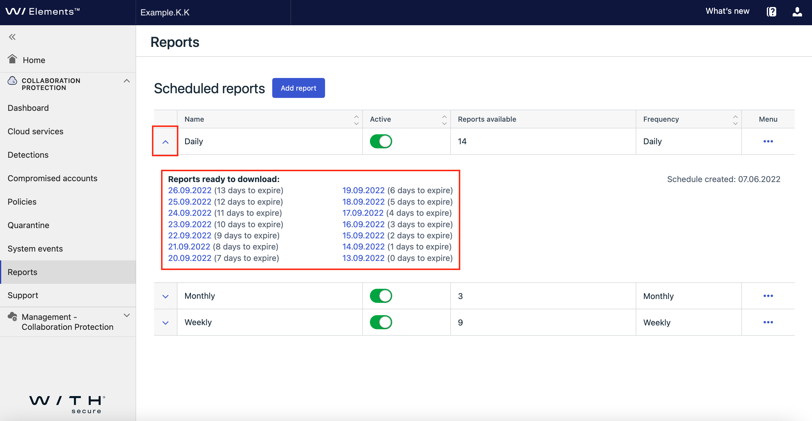Image resolution: width=812 pixels, height=421 pixels.
Task: Select Reports in sidebar
Action: [68, 272]
